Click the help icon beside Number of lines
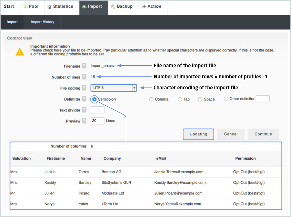The height and width of the screenshot is (217, 291). point(84,77)
